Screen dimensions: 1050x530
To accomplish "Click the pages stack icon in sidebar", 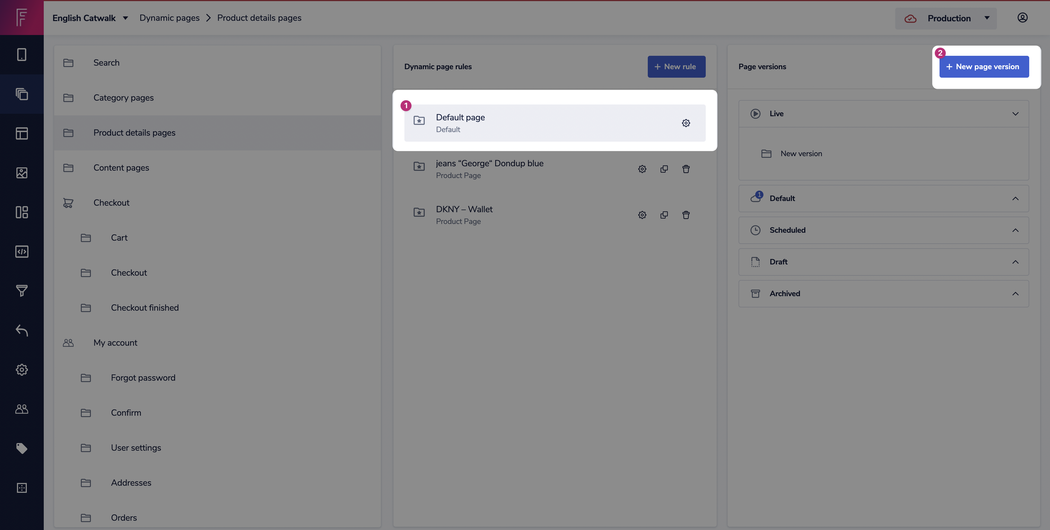I will click(x=22, y=94).
